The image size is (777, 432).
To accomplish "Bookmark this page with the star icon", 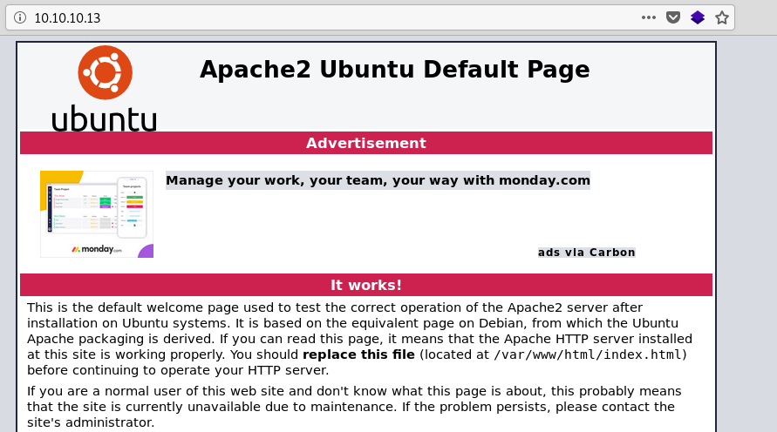I will click(x=722, y=17).
